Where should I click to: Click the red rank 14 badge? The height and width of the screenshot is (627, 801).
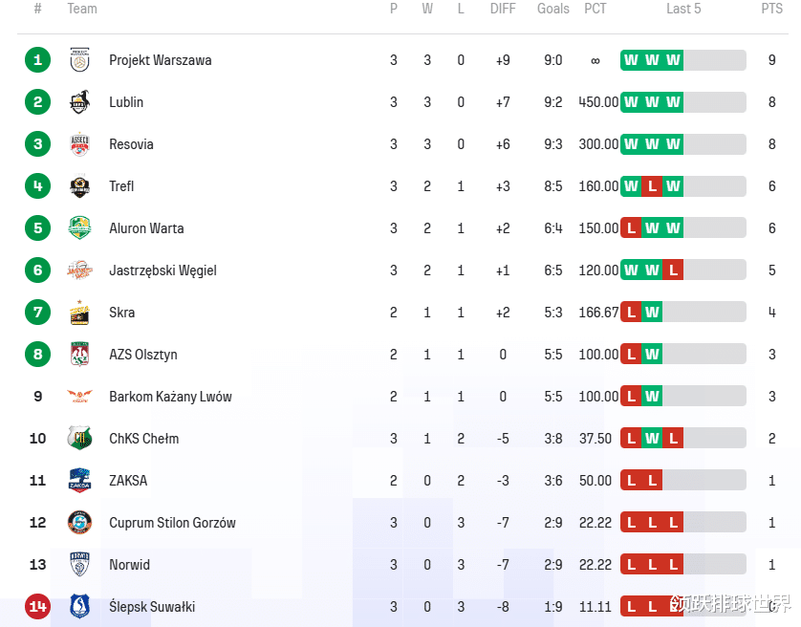pos(37,607)
